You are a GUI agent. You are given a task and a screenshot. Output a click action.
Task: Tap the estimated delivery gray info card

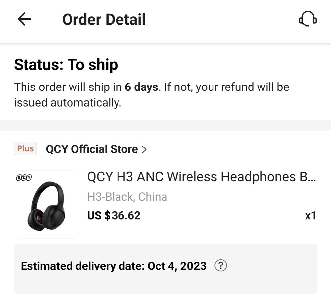[165, 269]
